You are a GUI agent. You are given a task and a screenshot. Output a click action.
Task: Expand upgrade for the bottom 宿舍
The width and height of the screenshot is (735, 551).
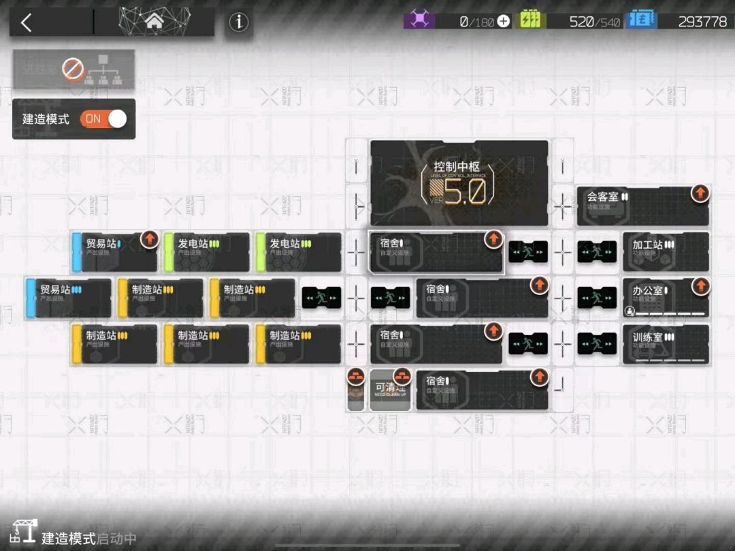pos(539,377)
